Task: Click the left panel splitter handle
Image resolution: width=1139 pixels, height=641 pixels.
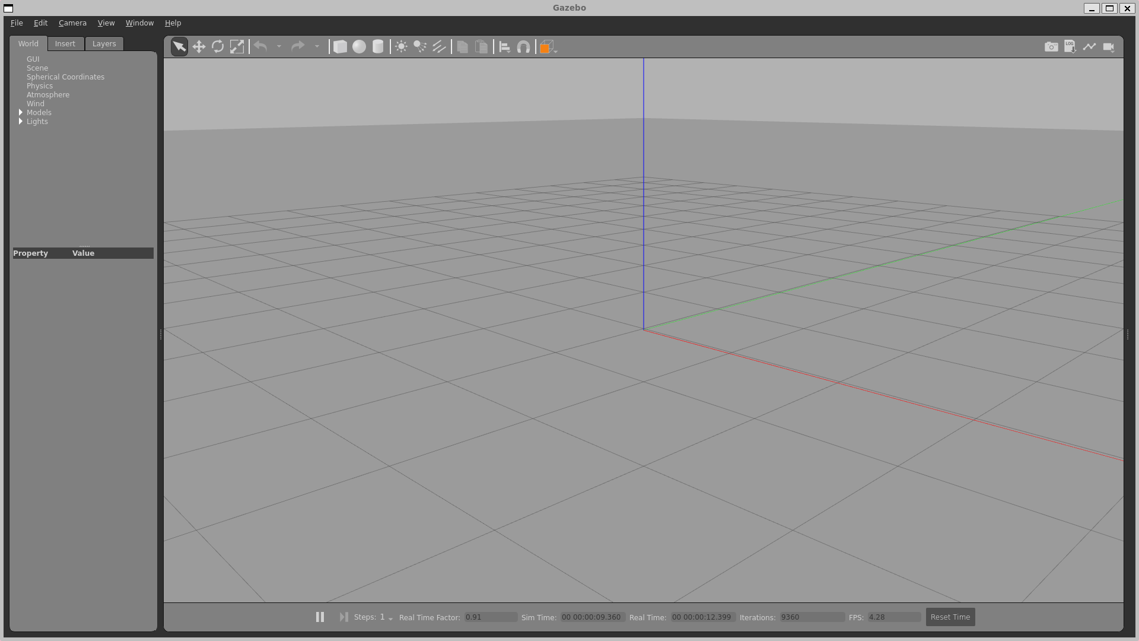Action: pyautogui.click(x=161, y=335)
